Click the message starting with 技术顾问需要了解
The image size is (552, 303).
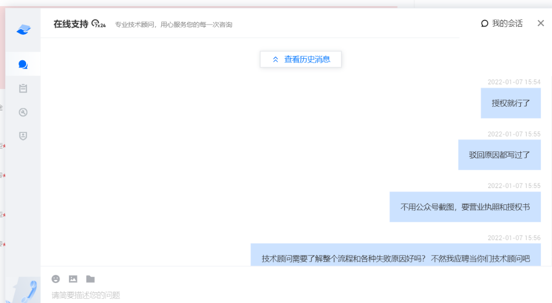pyautogui.click(x=396, y=255)
